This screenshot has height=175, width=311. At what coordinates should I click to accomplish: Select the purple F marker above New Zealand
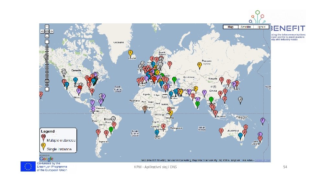(260, 135)
